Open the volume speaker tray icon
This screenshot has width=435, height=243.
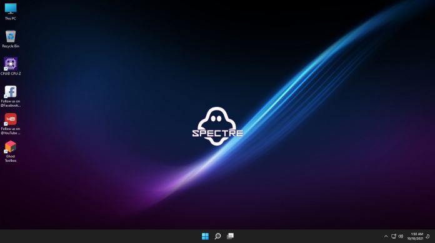coord(401,236)
